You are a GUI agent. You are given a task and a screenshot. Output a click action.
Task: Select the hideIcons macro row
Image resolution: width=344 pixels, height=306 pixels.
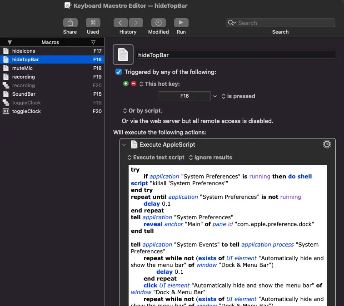[x=52, y=51]
